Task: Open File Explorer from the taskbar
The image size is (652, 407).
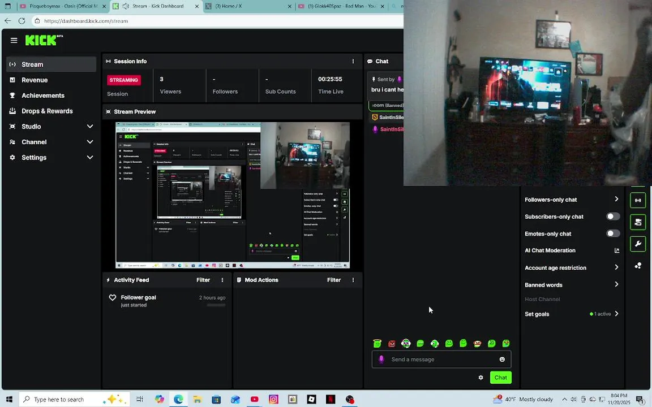Action: pos(197,399)
